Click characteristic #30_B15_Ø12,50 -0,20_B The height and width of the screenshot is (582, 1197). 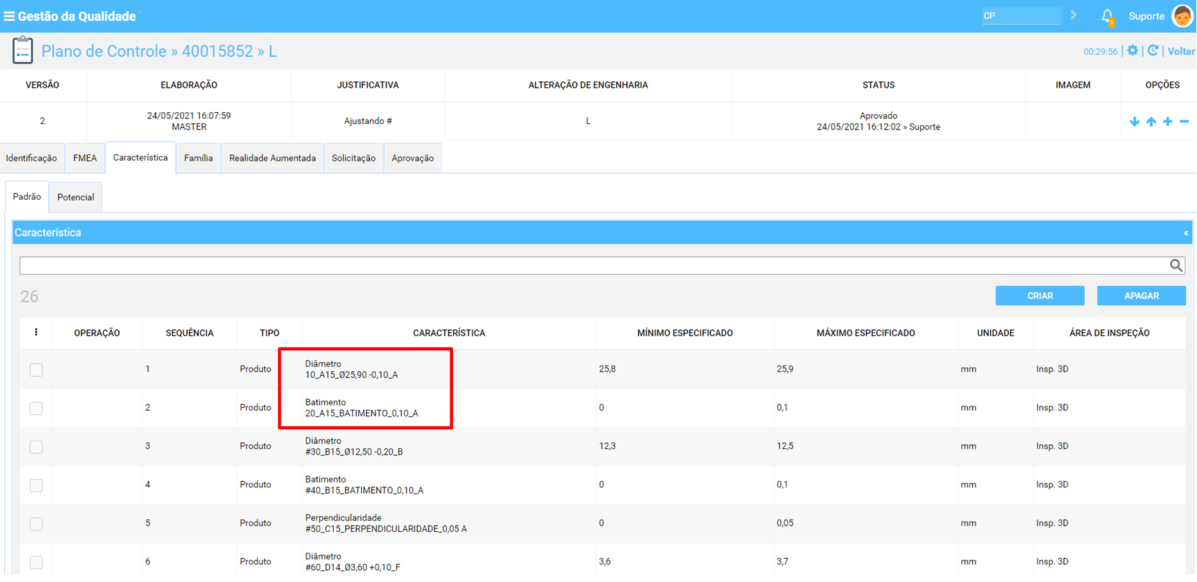tap(353, 452)
